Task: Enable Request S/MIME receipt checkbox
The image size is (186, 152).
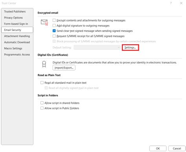Action: click(x=54, y=36)
